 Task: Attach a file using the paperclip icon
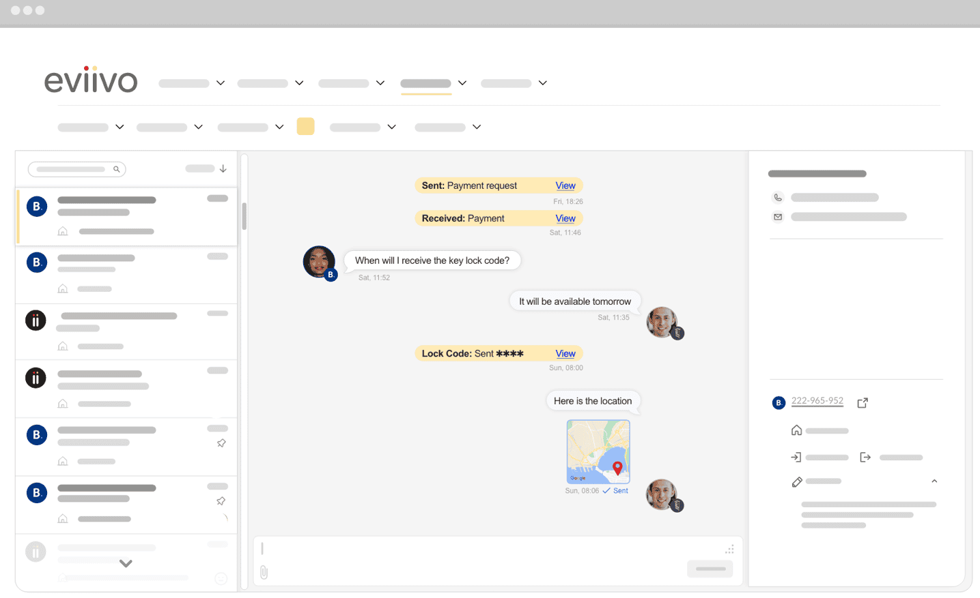tap(264, 573)
